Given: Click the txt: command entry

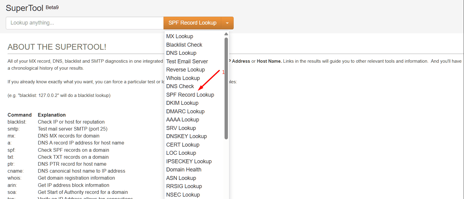Looking at the screenshot, I should (x=11, y=157).
